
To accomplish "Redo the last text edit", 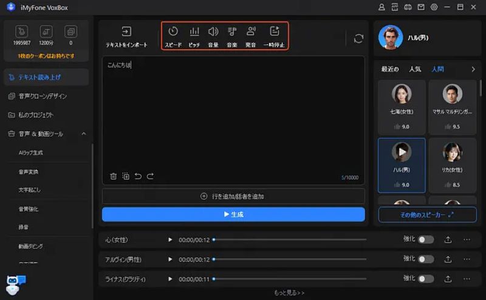I will (150, 176).
